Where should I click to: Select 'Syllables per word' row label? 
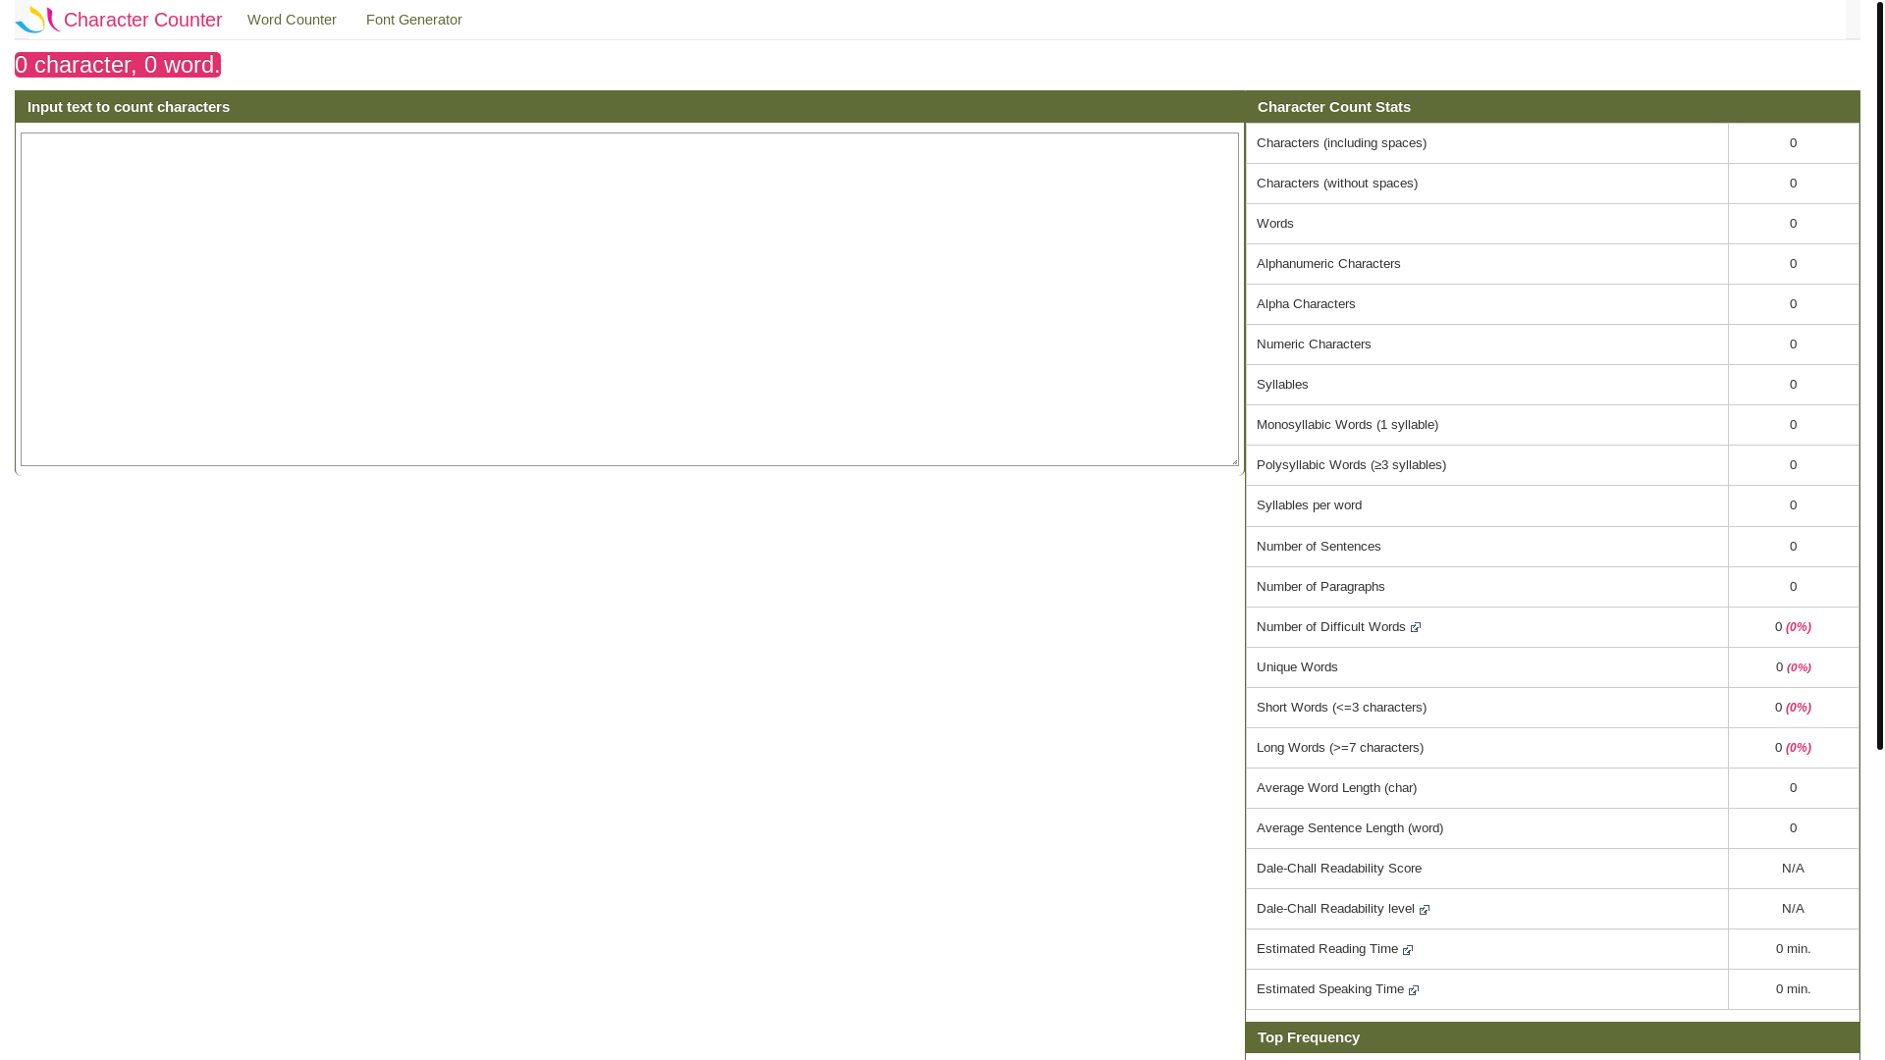coord(1309,505)
